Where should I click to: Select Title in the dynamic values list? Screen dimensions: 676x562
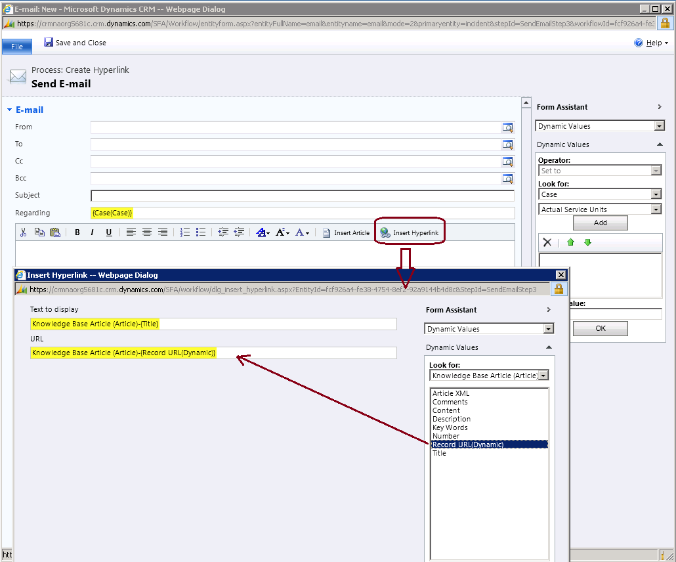(x=439, y=453)
